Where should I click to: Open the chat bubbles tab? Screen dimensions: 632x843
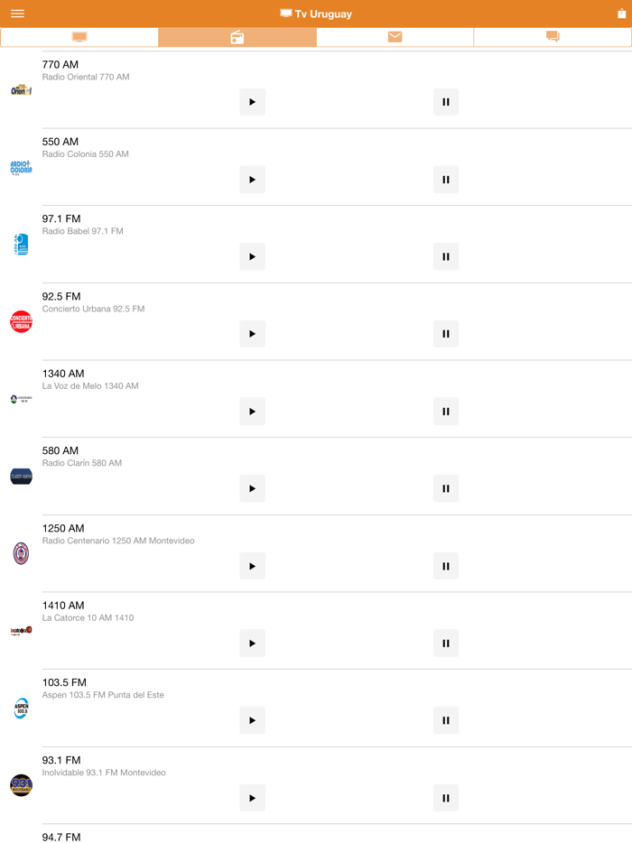(x=553, y=37)
